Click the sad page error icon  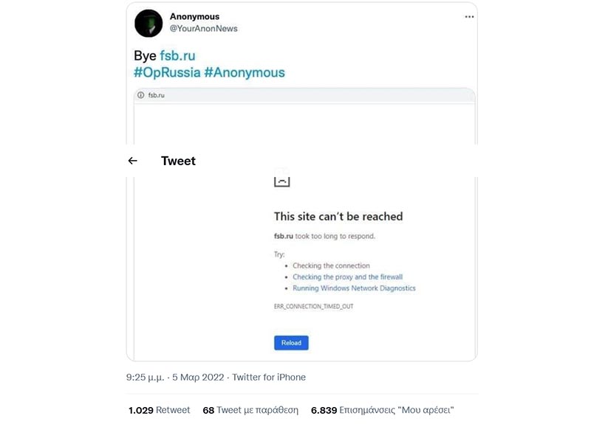(x=281, y=179)
